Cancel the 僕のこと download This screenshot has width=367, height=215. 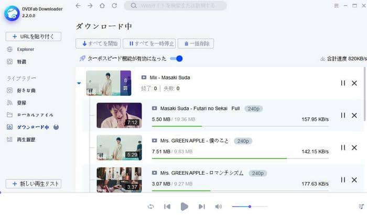point(354,148)
